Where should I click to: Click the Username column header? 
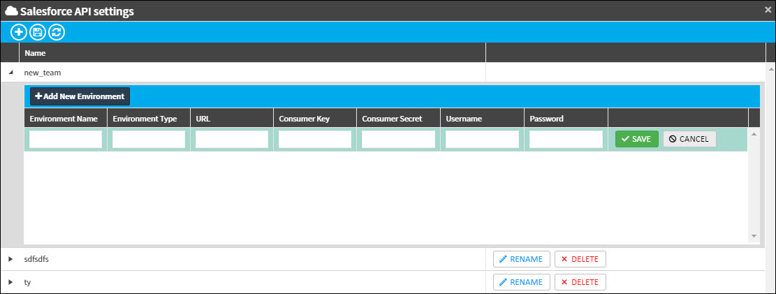pyautogui.click(x=482, y=119)
